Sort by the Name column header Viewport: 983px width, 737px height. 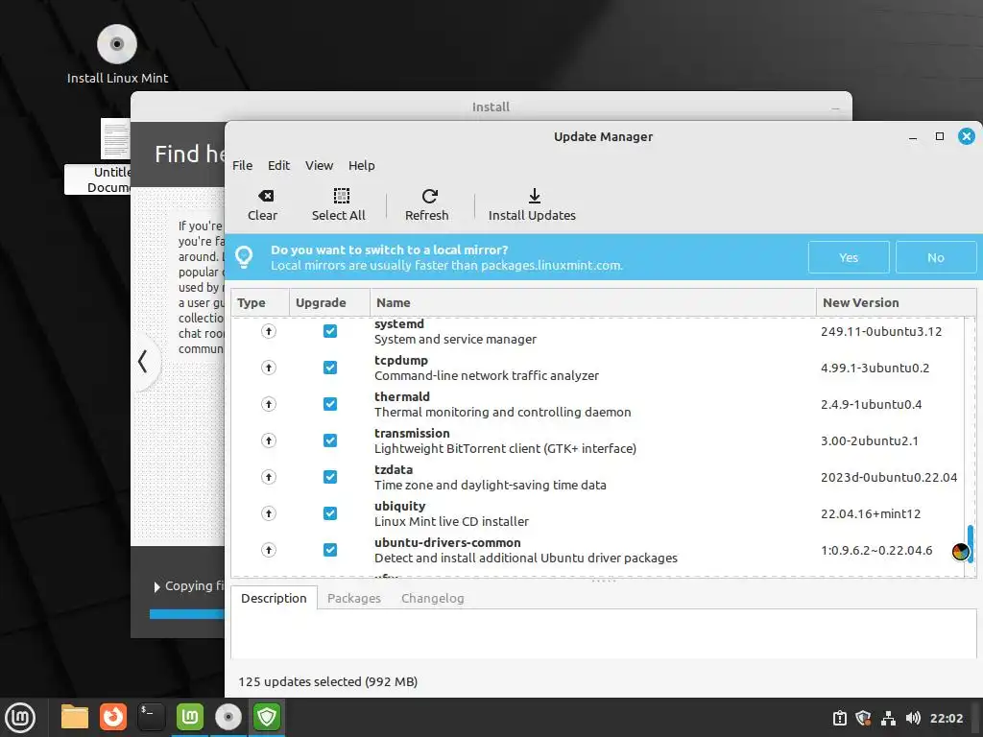pyautogui.click(x=593, y=302)
